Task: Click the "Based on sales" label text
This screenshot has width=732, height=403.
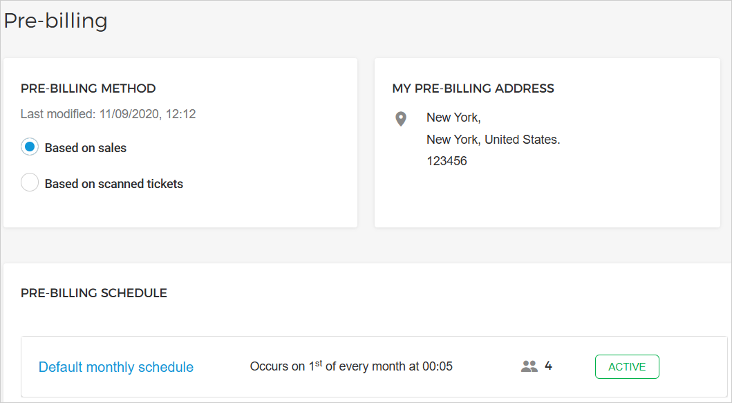Action: 86,148
